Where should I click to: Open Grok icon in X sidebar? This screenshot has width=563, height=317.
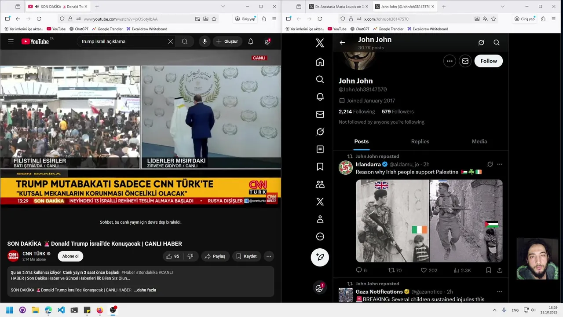click(x=320, y=132)
